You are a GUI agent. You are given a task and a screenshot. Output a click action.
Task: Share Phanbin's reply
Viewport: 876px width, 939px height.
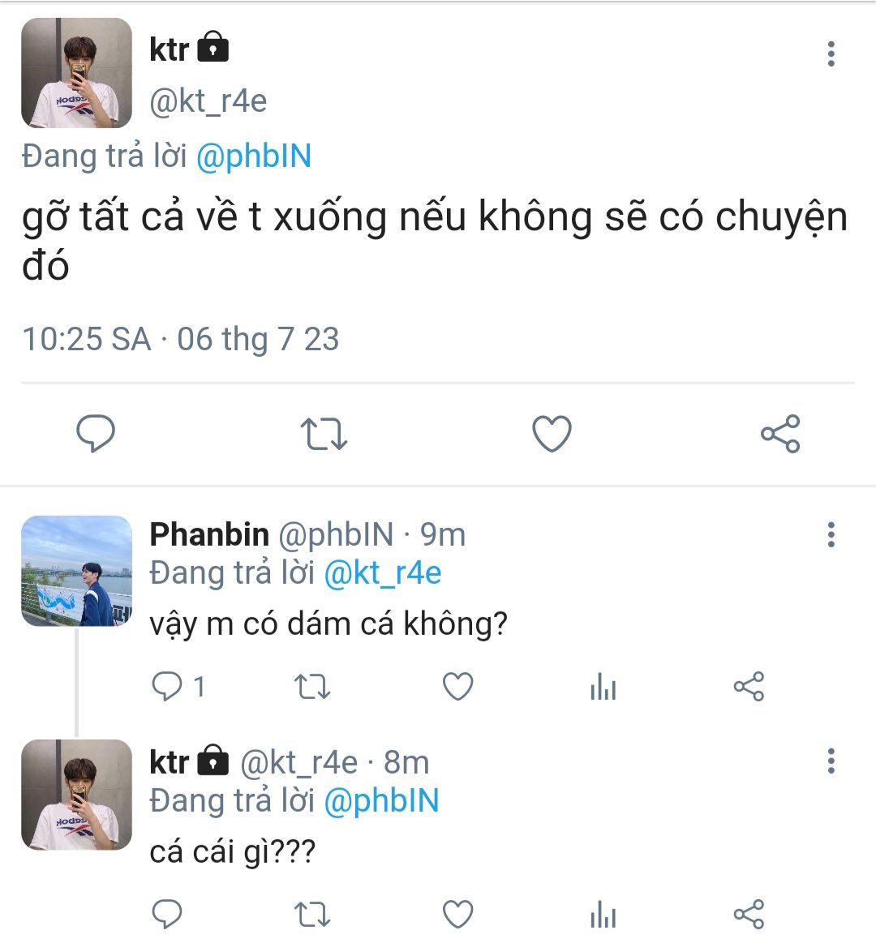[749, 687]
